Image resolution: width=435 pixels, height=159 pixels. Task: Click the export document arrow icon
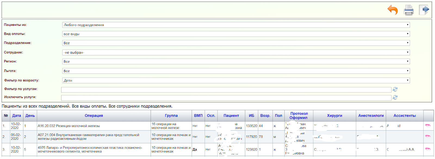424,10
